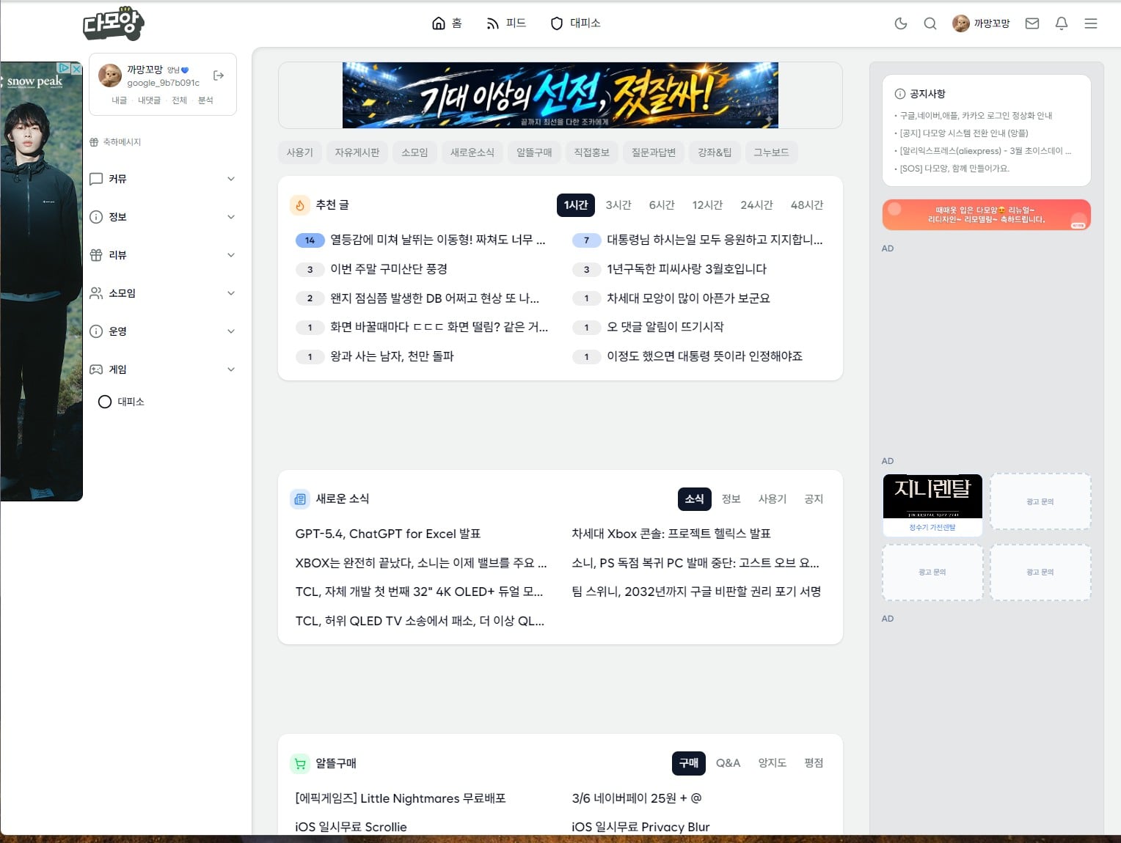Click the game banner advertisement

pyautogui.click(x=560, y=95)
